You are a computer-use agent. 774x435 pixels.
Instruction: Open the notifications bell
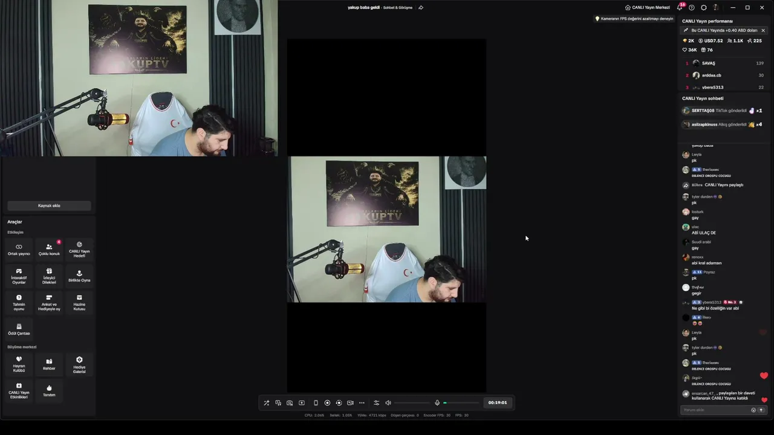click(x=680, y=7)
